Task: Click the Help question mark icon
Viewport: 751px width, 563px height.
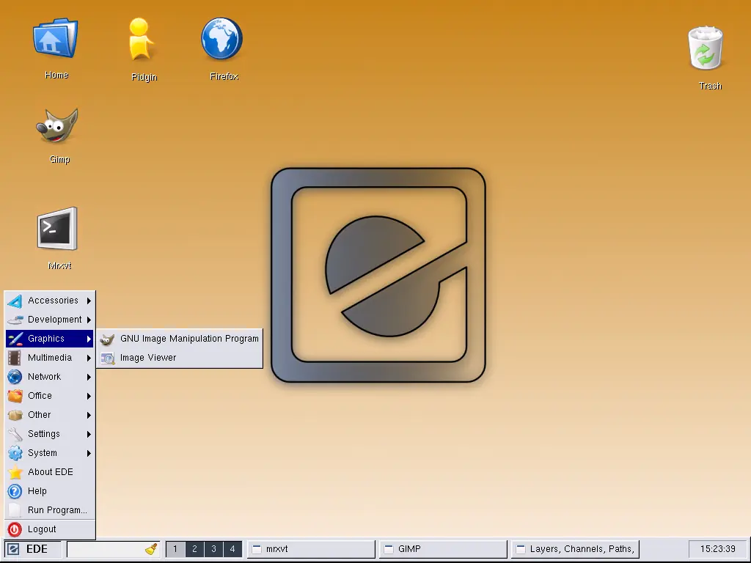Action: (x=15, y=491)
